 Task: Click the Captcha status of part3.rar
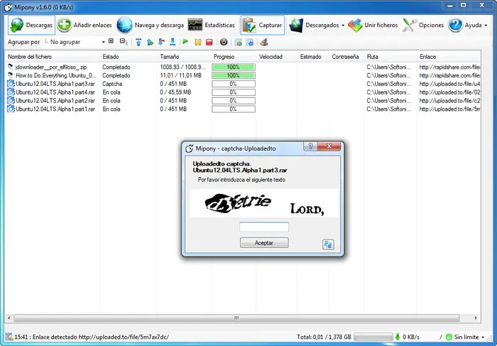tap(112, 84)
